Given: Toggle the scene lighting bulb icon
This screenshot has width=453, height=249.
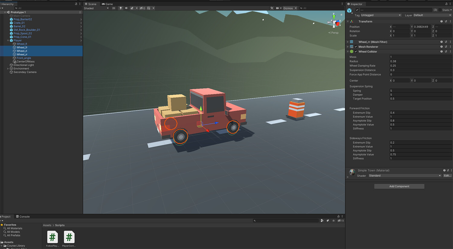Looking at the screenshot, I should click(x=121, y=8).
